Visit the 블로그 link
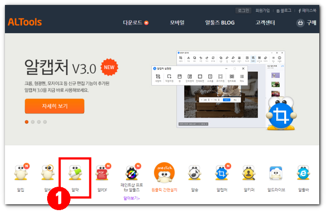Image resolution: width=326 pixels, height=211 pixels. pyautogui.click(x=284, y=11)
